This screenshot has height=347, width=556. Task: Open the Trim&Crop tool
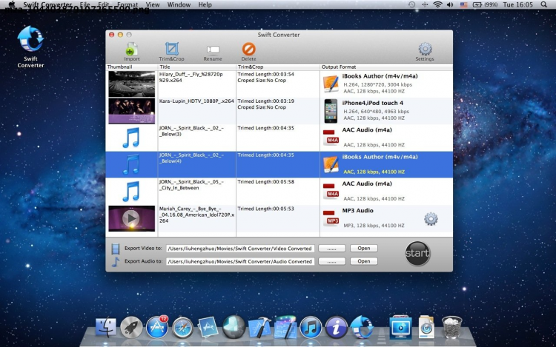click(x=171, y=50)
